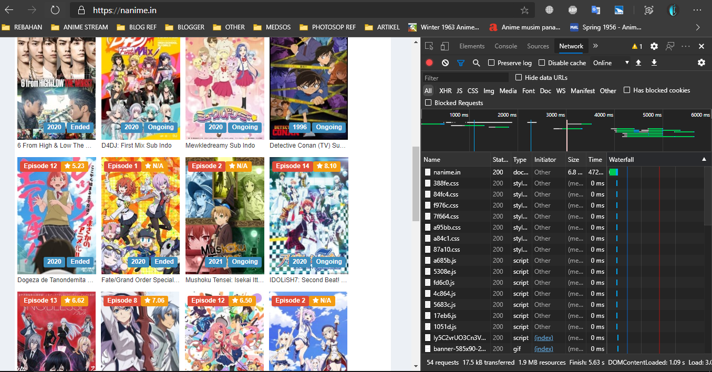This screenshot has width=712, height=372.
Task: Toggle the network filter bar
Action: (x=461, y=63)
